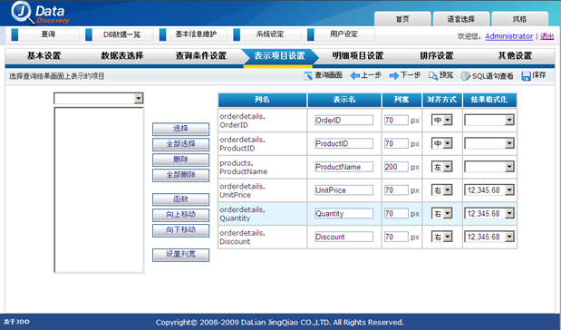The image size is (561, 330).
Task: Switch to 其他设置 step
Action: point(515,56)
